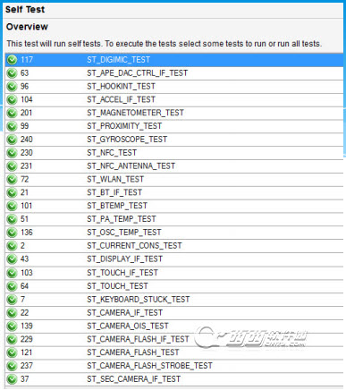Click status icon for ST_CAMERA_OIS_TEST

point(12,326)
